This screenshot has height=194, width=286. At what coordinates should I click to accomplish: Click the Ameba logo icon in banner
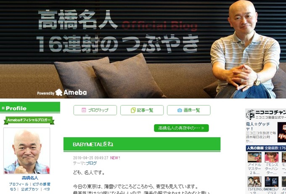(x=59, y=92)
